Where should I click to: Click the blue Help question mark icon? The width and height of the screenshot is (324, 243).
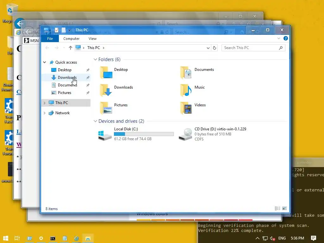pos(286,38)
